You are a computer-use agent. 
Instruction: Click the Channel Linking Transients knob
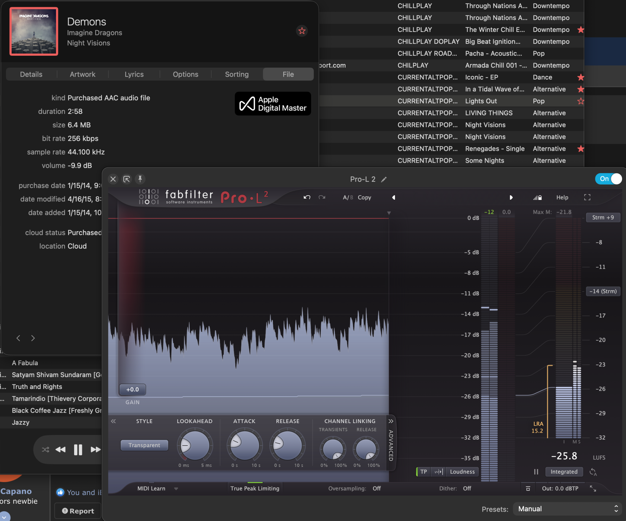333,449
